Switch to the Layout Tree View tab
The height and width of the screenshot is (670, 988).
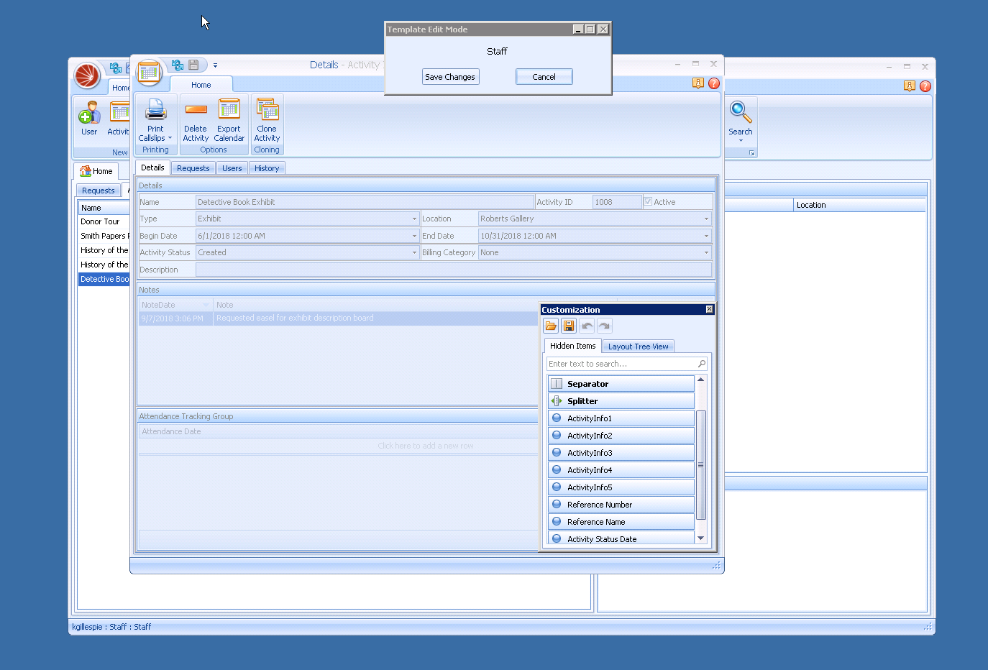(637, 346)
